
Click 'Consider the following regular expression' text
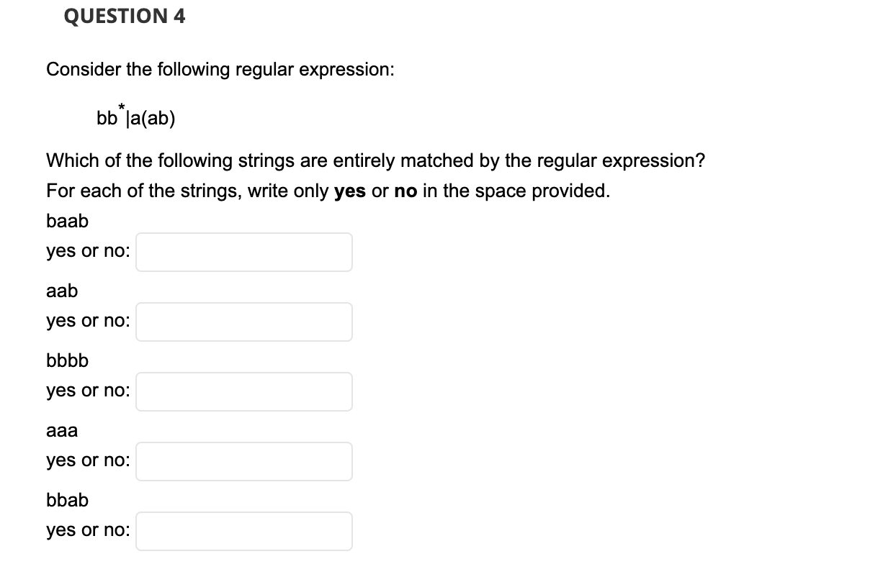[x=220, y=70]
